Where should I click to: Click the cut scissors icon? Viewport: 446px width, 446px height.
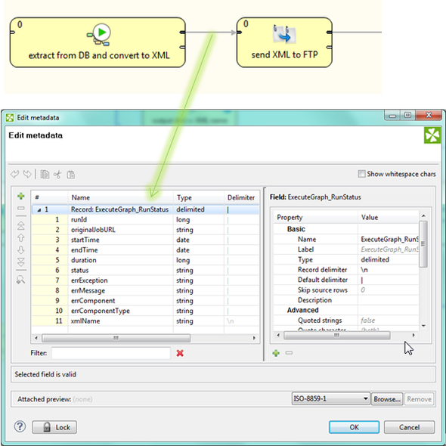click(x=57, y=174)
